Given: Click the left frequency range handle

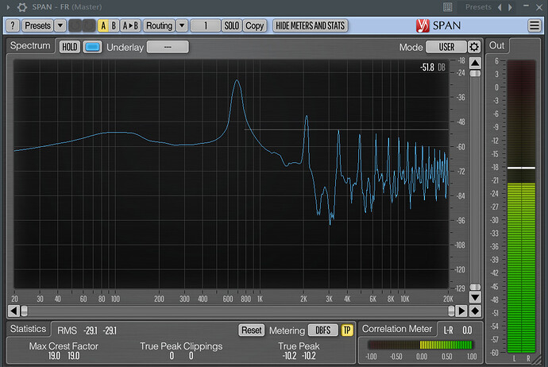Looking at the screenshot, I should (24, 311).
